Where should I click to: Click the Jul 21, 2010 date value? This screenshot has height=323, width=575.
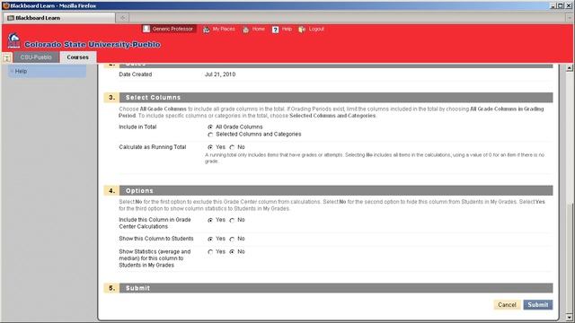click(x=220, y=74)
